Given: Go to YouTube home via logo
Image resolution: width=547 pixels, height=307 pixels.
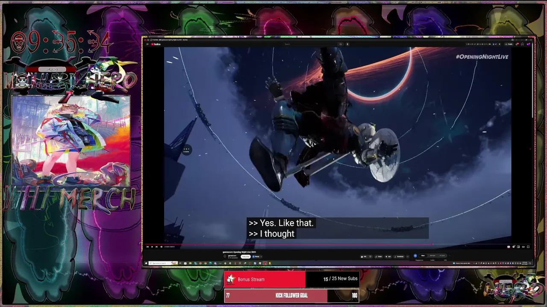Looking at the screenshot, I should [x=156, y=44].
